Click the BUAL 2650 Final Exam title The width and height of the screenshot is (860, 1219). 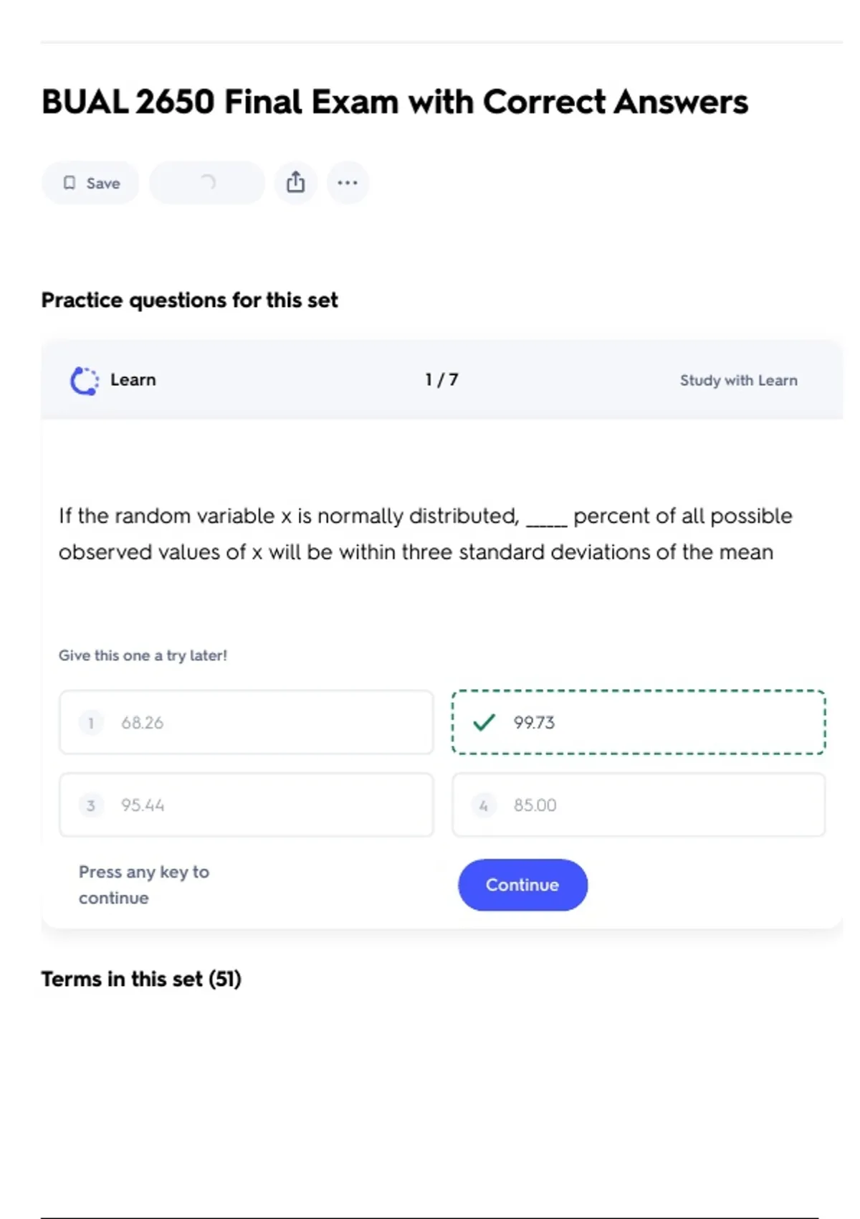(395, 102)
